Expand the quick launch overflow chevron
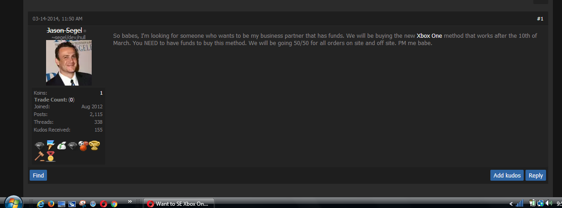 130,201
